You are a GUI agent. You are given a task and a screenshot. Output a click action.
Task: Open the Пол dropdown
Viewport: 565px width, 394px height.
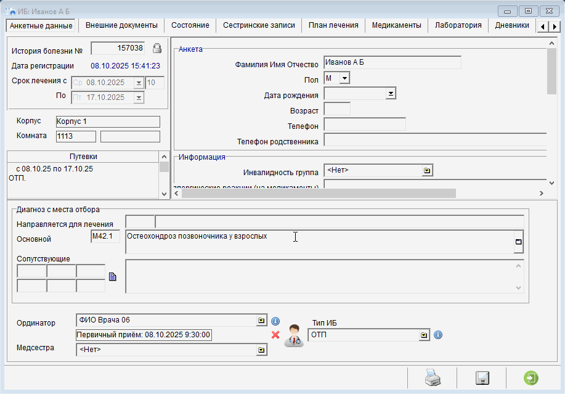[344, 78]
